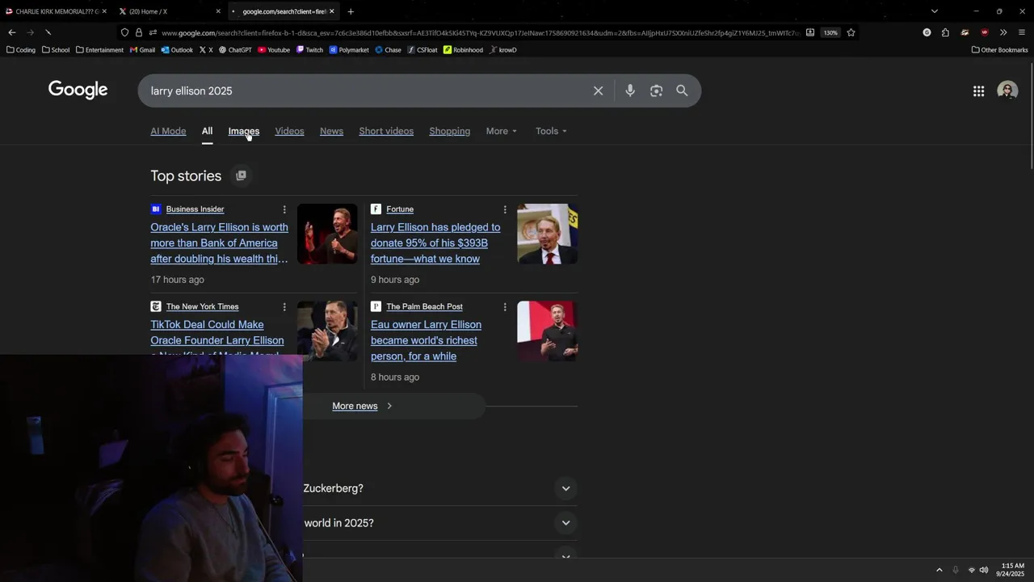View site info via the padlock icon

(x=138, y=32)
